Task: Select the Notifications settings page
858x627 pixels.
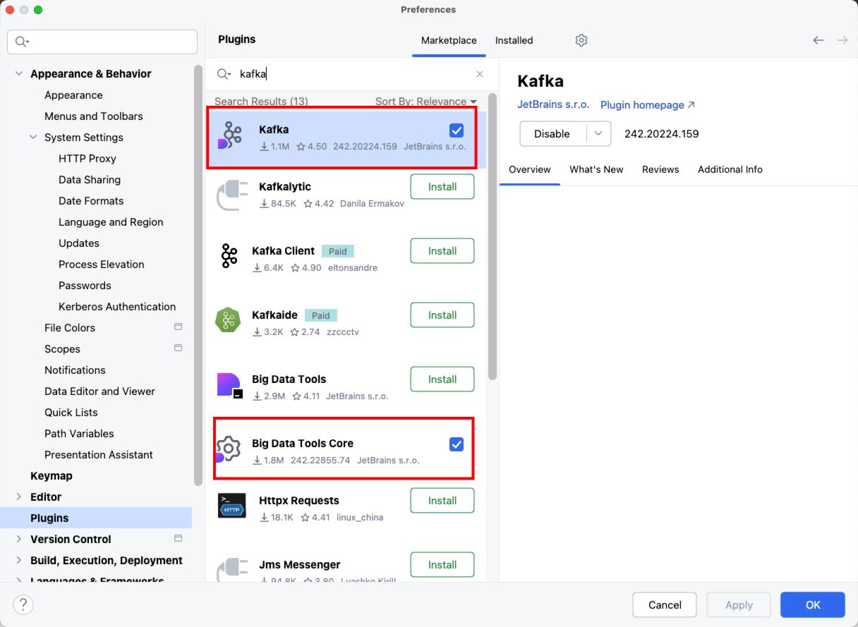Action: coord(75,370)
